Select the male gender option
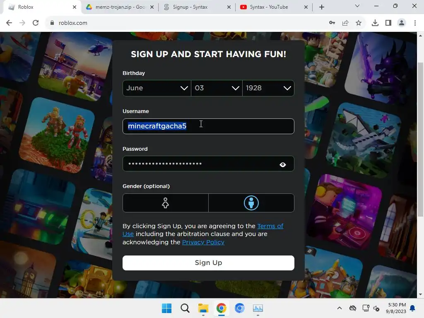This screenshot has height=318, width=424. [x=251, y=203]
